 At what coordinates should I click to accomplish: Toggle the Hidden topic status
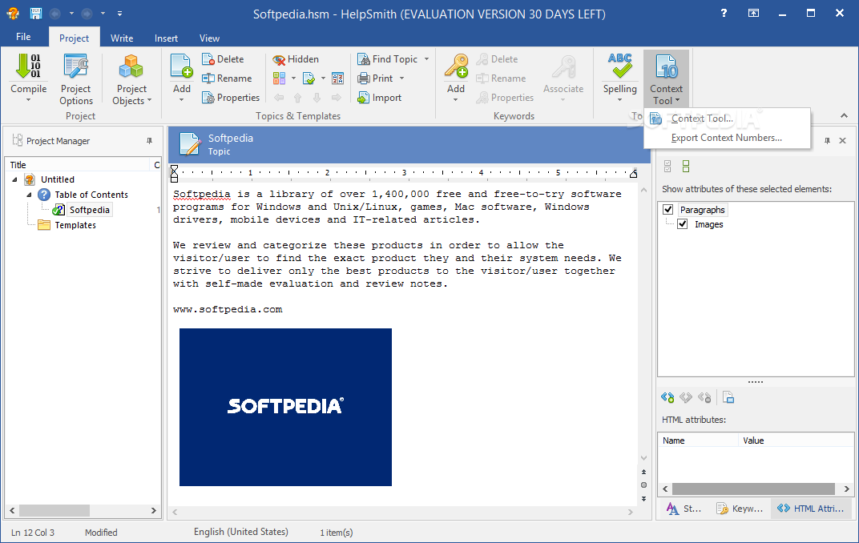click(x=296, y=59)
